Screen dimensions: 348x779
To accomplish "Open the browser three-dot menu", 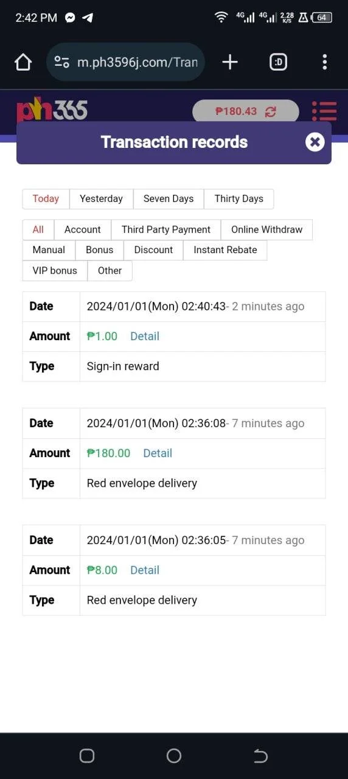I will (325, 62).
